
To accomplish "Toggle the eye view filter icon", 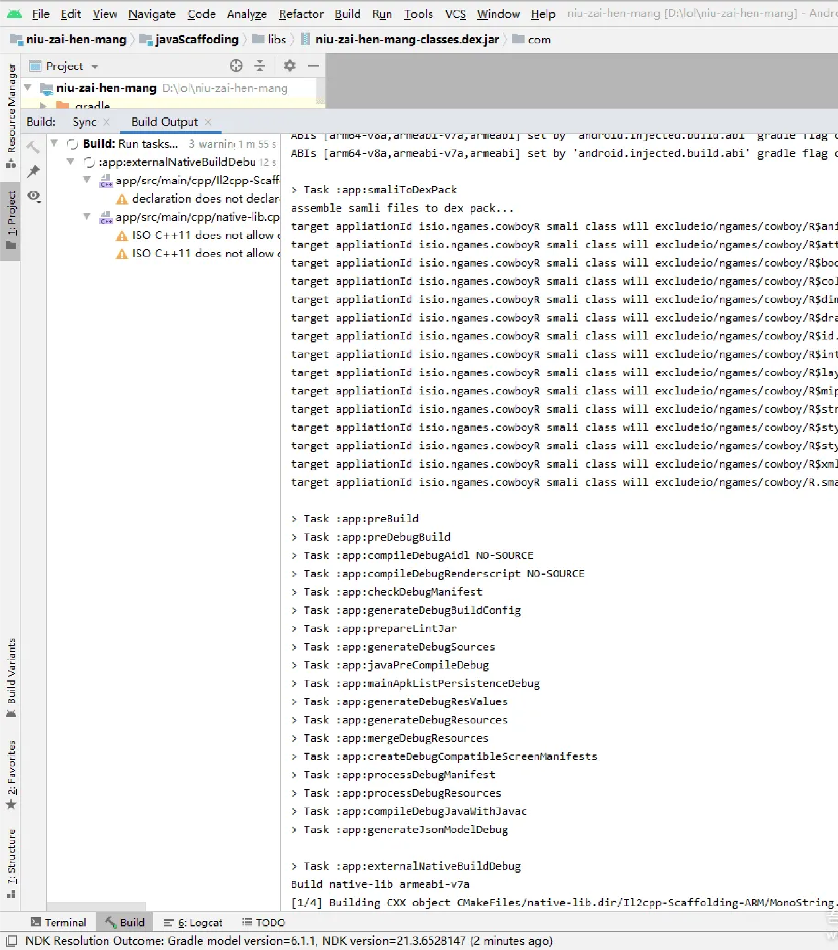I will pos(34,196).
